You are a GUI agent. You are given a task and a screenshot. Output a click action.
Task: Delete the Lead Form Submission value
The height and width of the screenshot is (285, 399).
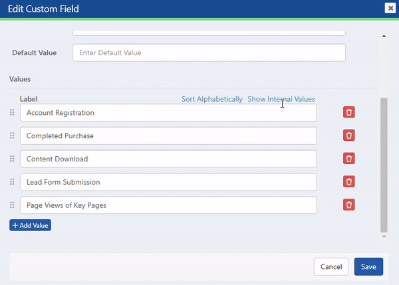tap(349, 181)
